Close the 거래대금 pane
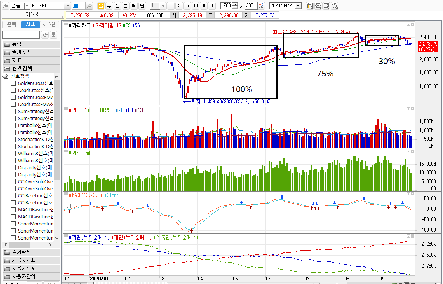Viewport: 443px width, 284px height. [x=413, y=152]
